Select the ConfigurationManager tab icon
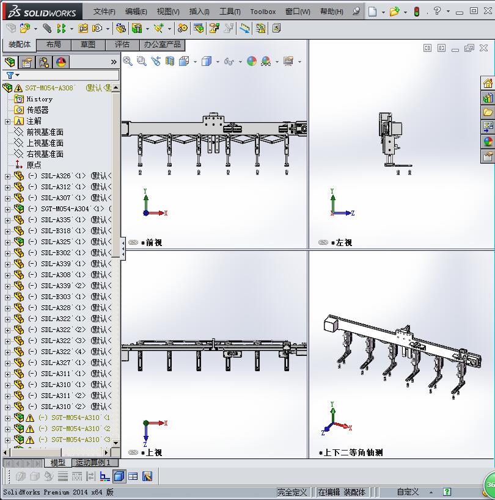495x500 pixels. (x=44, y=62)
